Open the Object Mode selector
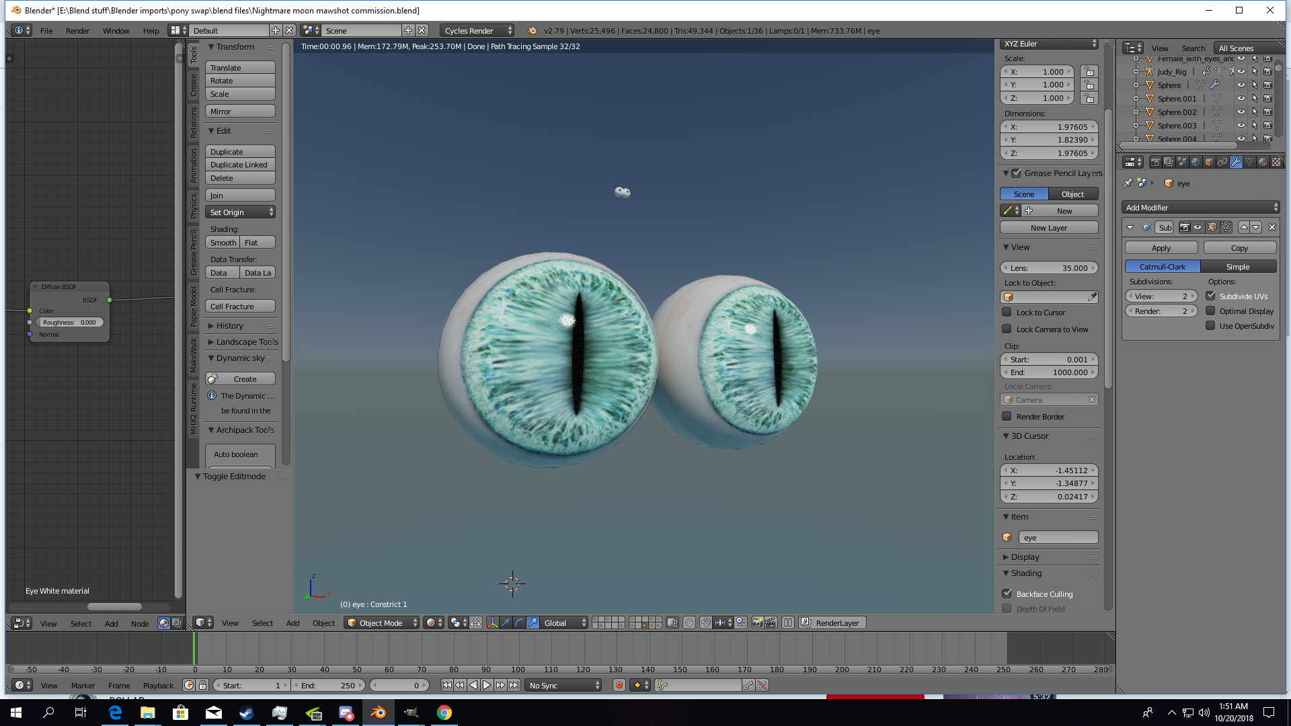Screen dimensions: 1291x726 381,623
